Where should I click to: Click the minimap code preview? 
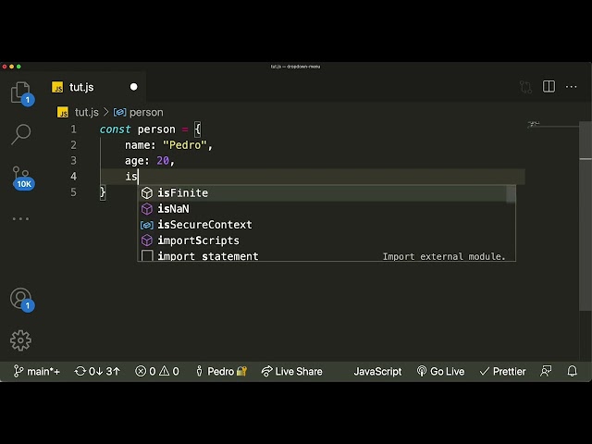534,124
